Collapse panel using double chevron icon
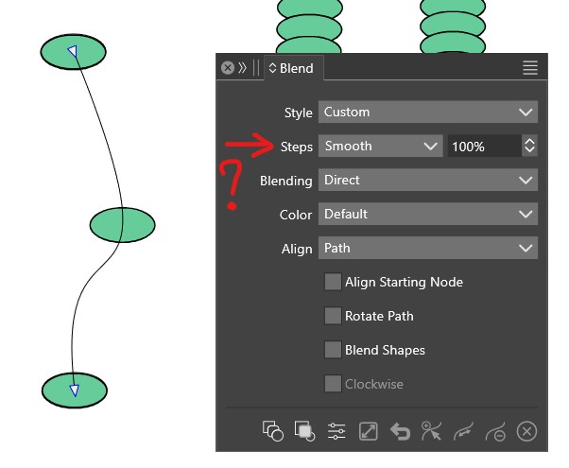 pos(242,68)
